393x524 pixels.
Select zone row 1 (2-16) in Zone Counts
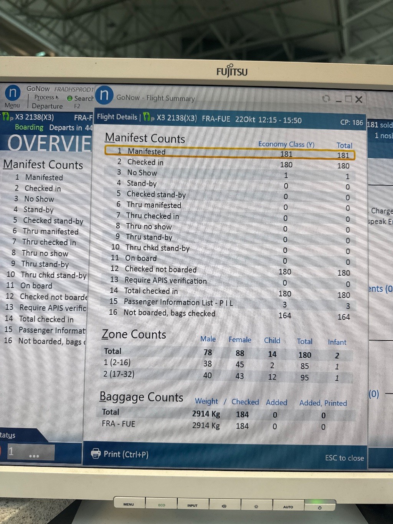[x=117, y=362]
